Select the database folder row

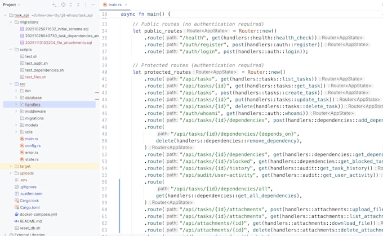click(x=49, y=97)
